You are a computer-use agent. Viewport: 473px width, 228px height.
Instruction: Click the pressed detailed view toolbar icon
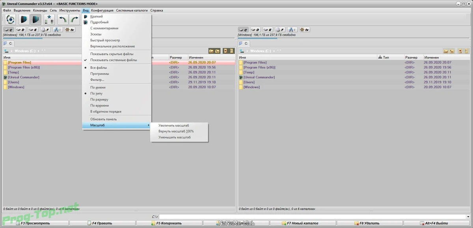[36, 19]
